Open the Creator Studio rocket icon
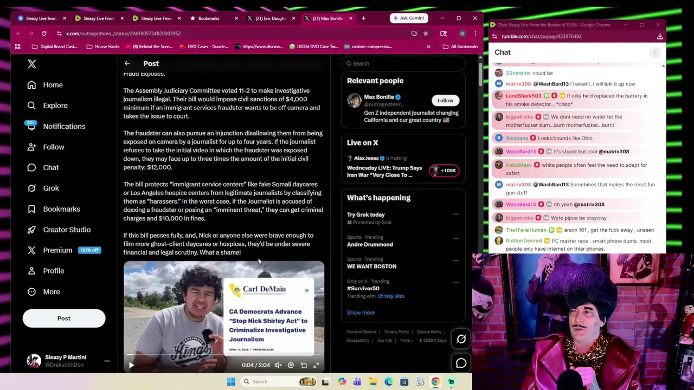Image resolution: width=694 pixels, height=390 pixels. 31,230
